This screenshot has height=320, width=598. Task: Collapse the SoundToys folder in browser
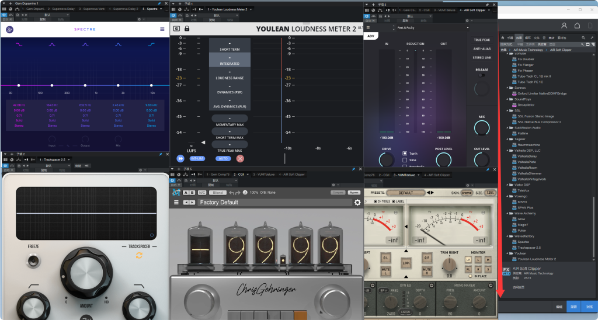pyautogui.click(x=507, y=99)
